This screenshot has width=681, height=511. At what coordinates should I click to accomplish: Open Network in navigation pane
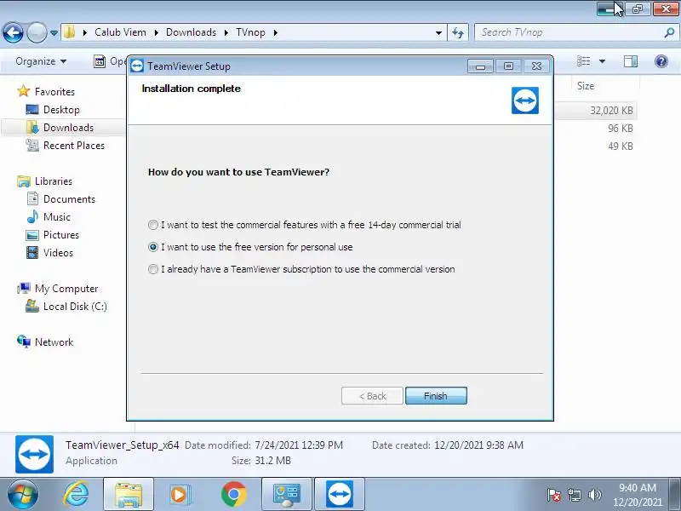(54, 342)
